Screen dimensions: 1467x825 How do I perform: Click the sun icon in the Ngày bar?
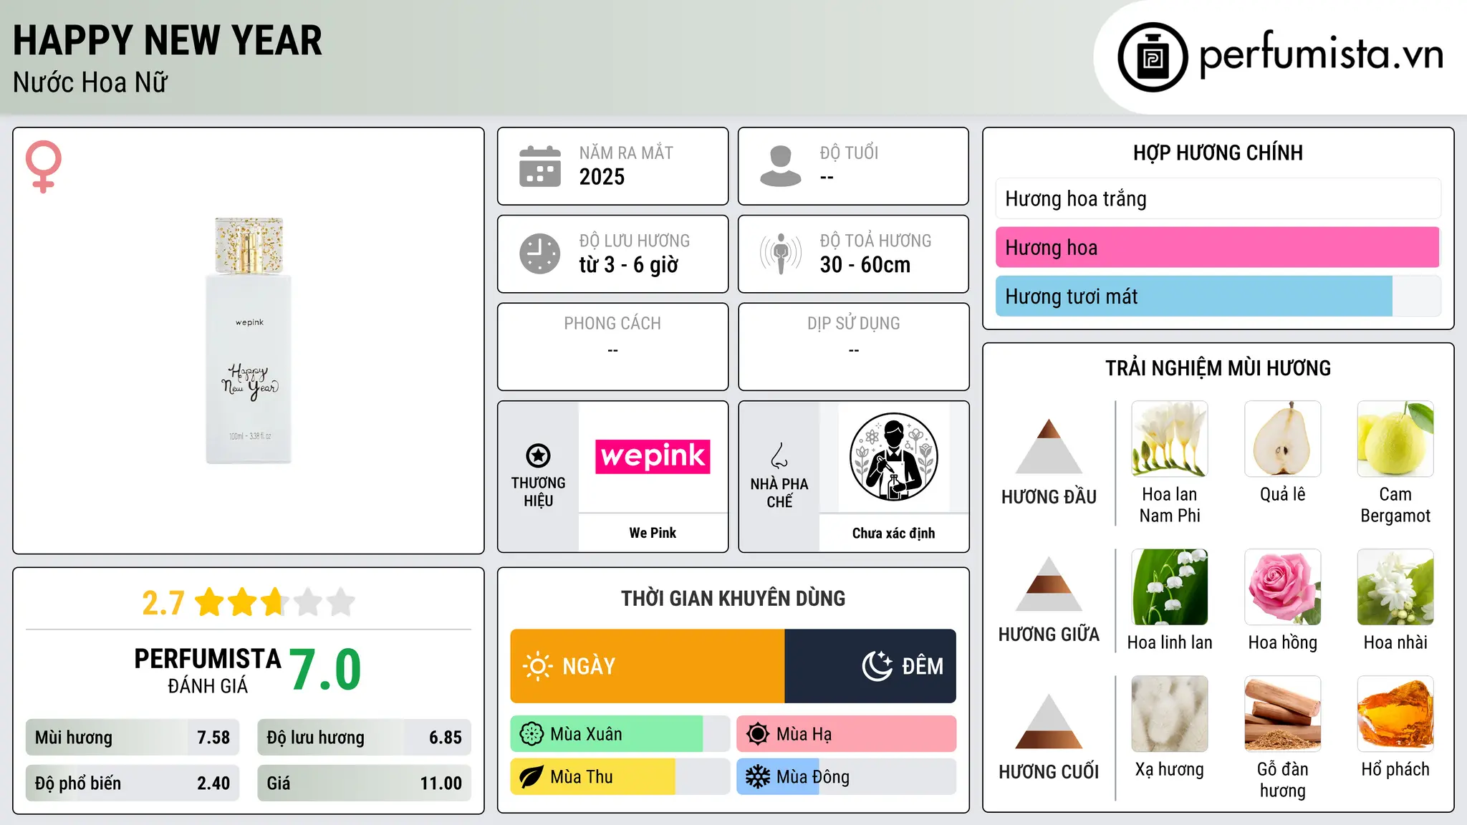point(538,666)
